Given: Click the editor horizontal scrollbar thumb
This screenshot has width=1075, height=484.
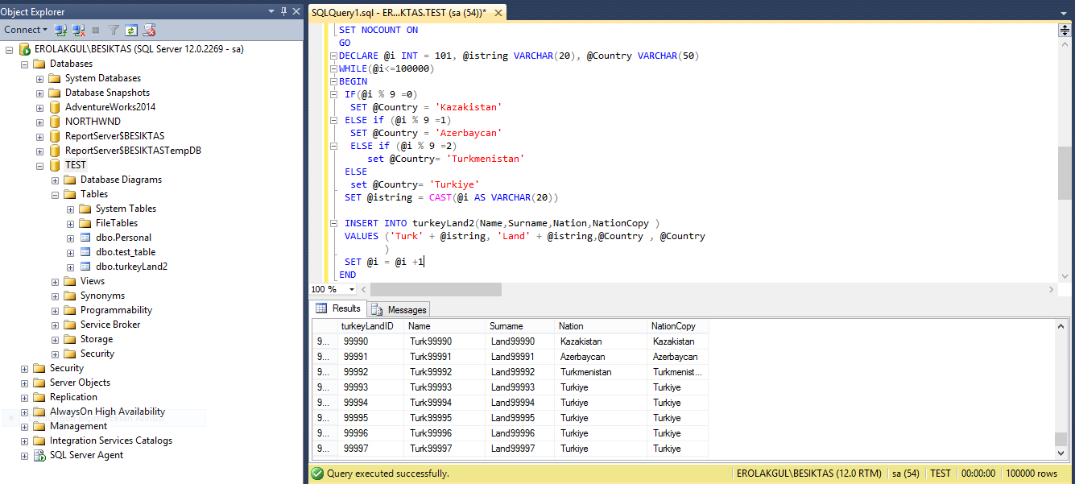Looking at the screenshot, I should coord(435,289).
